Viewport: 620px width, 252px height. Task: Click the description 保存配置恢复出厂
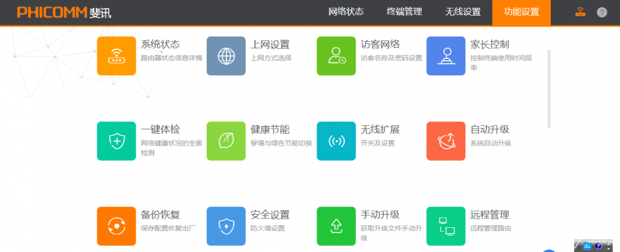[168, 228]
